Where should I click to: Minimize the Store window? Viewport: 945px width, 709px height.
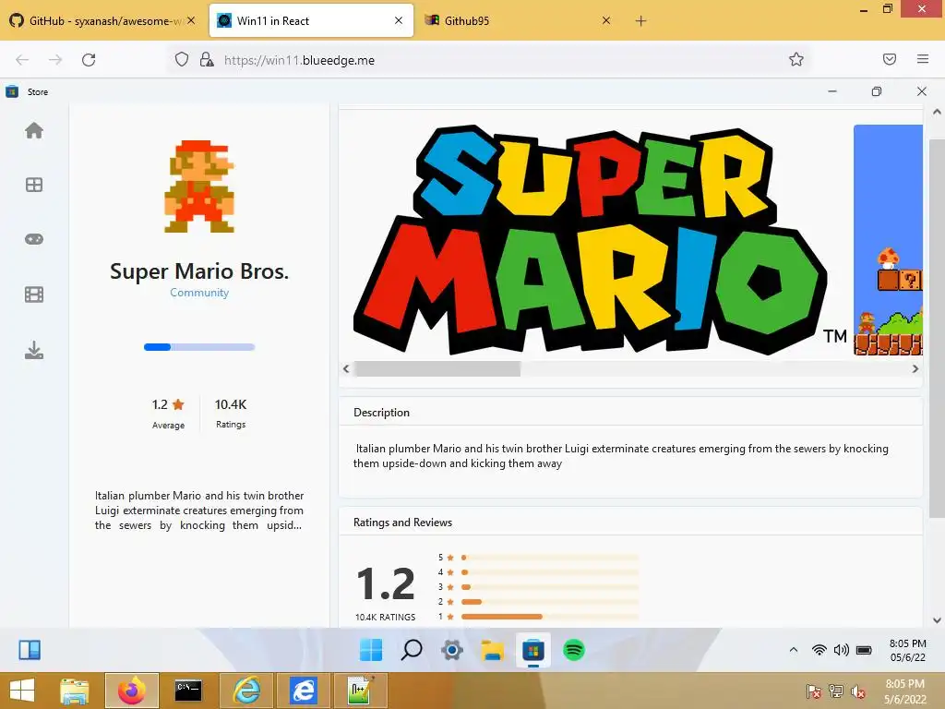[x=832, y=91]
